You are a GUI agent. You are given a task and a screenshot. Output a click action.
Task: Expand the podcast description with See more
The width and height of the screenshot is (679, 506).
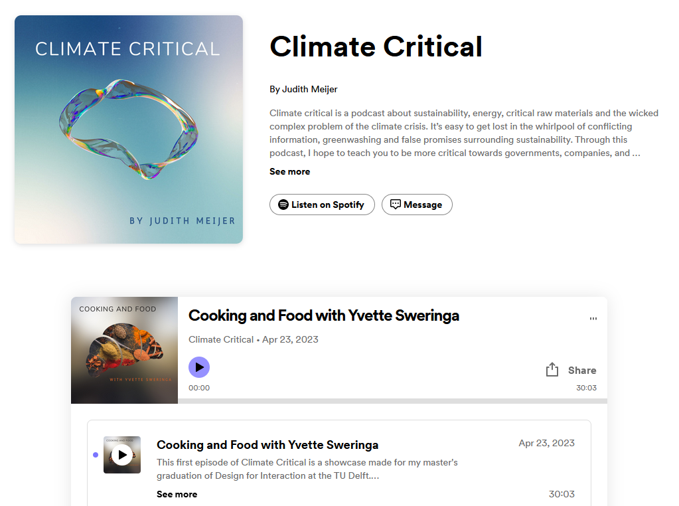289,171
